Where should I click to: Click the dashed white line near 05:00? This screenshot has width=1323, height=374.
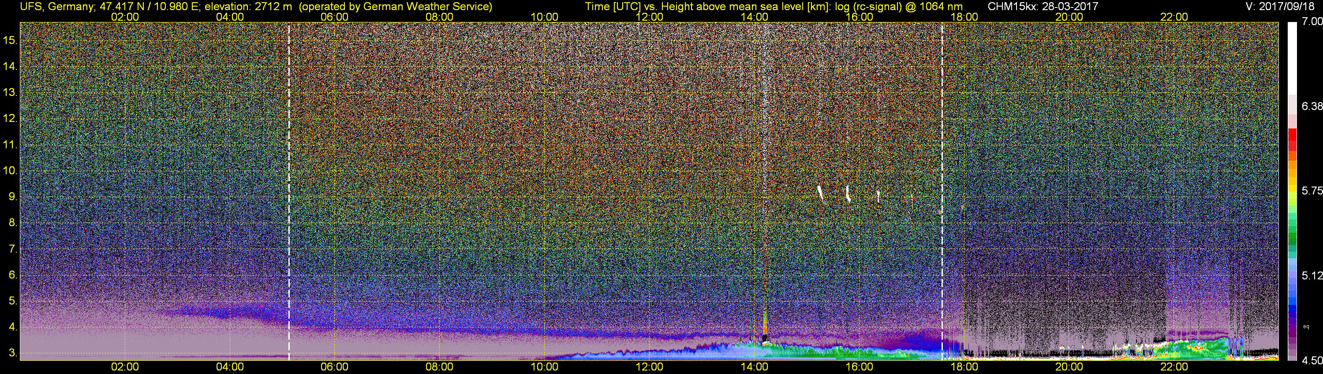(289, 191)
